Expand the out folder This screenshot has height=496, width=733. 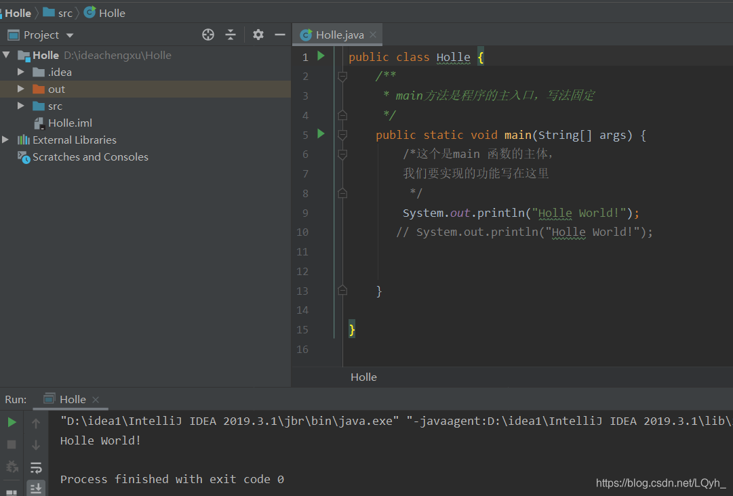(20, 89)
